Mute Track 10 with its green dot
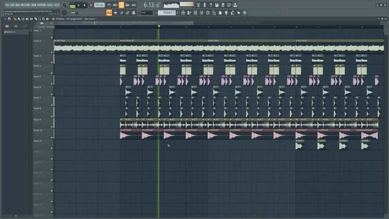 pos(52,137)
